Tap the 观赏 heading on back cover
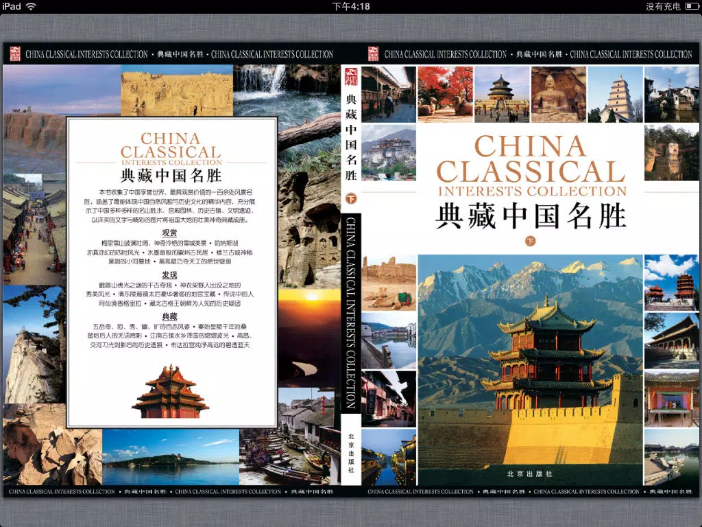The height and width of the screenshot is (527, 702). tap(170, 233)
